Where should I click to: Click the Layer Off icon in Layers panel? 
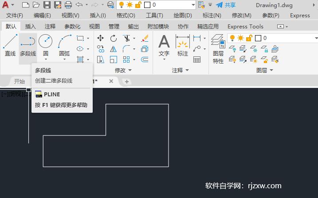(x=232, y=49)
